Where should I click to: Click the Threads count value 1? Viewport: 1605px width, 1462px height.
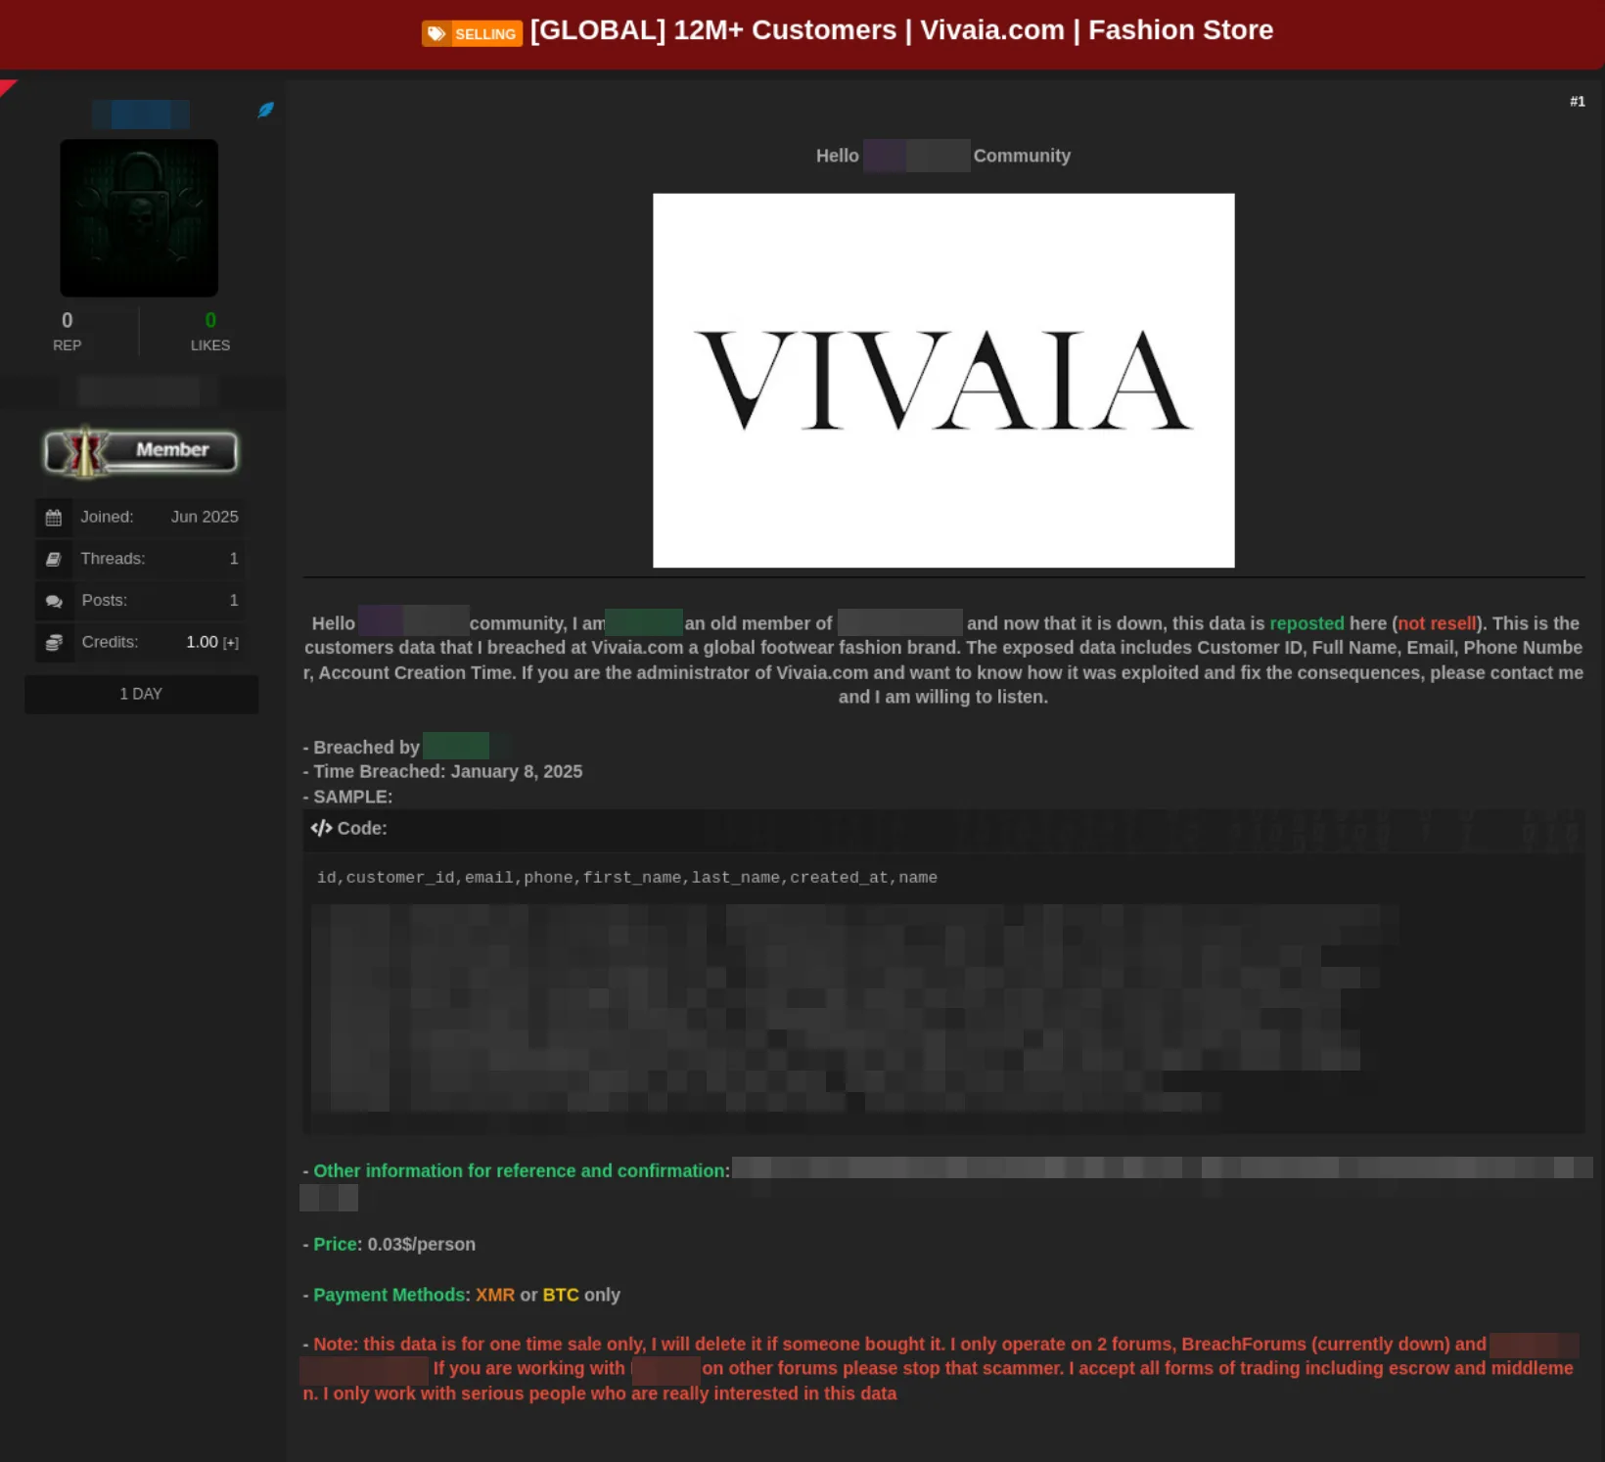234,559
